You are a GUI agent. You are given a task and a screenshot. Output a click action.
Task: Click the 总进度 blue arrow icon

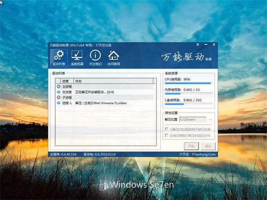pos(58,92)
